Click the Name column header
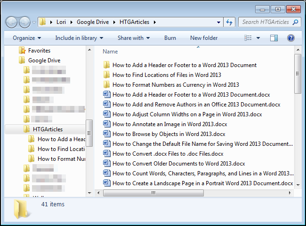Image resolution: width=306 pixels, height=226 pixels. (x=110, y=52)
